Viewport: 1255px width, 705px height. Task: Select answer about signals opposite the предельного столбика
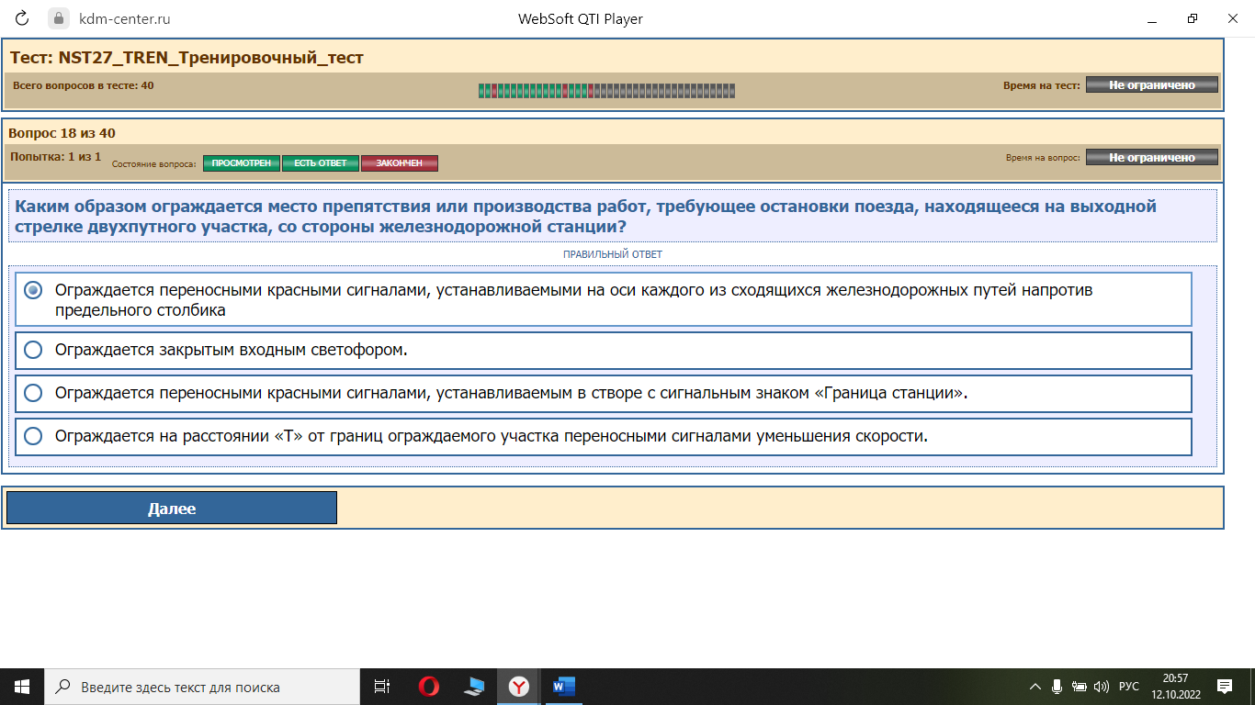click(x=604, y=299)
